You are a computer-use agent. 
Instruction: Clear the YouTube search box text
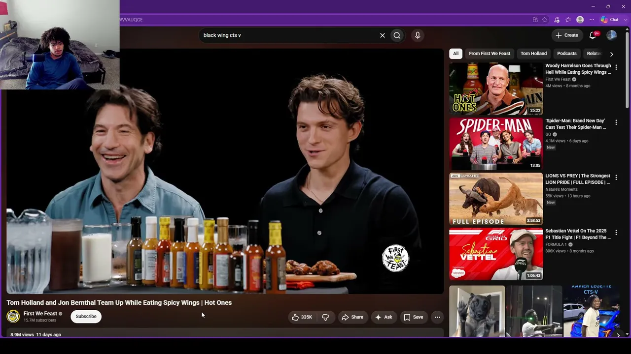tap(382, 35)
